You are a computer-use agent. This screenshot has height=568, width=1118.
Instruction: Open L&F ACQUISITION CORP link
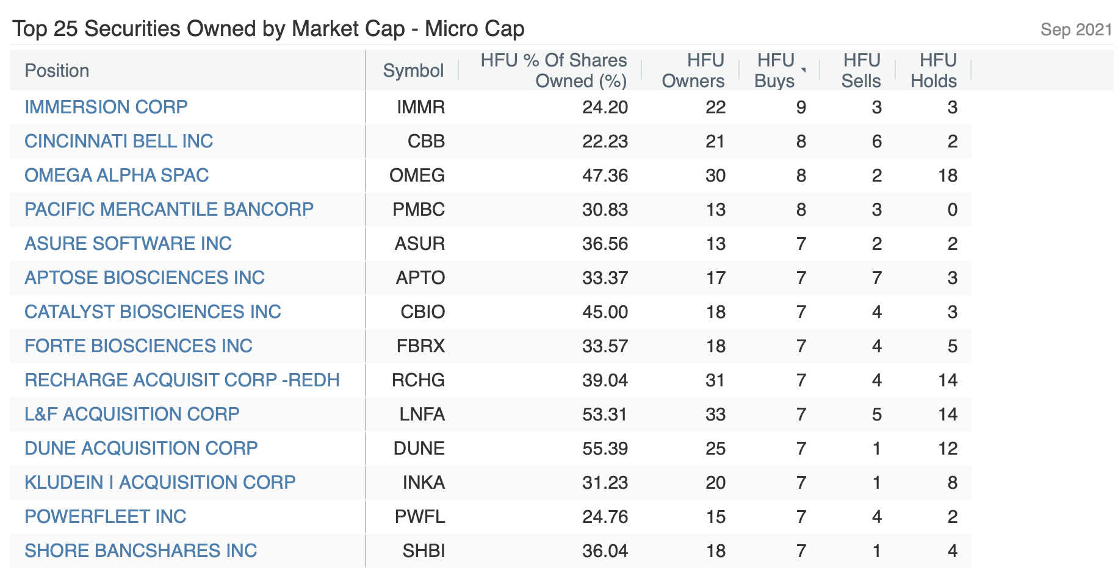132,414
